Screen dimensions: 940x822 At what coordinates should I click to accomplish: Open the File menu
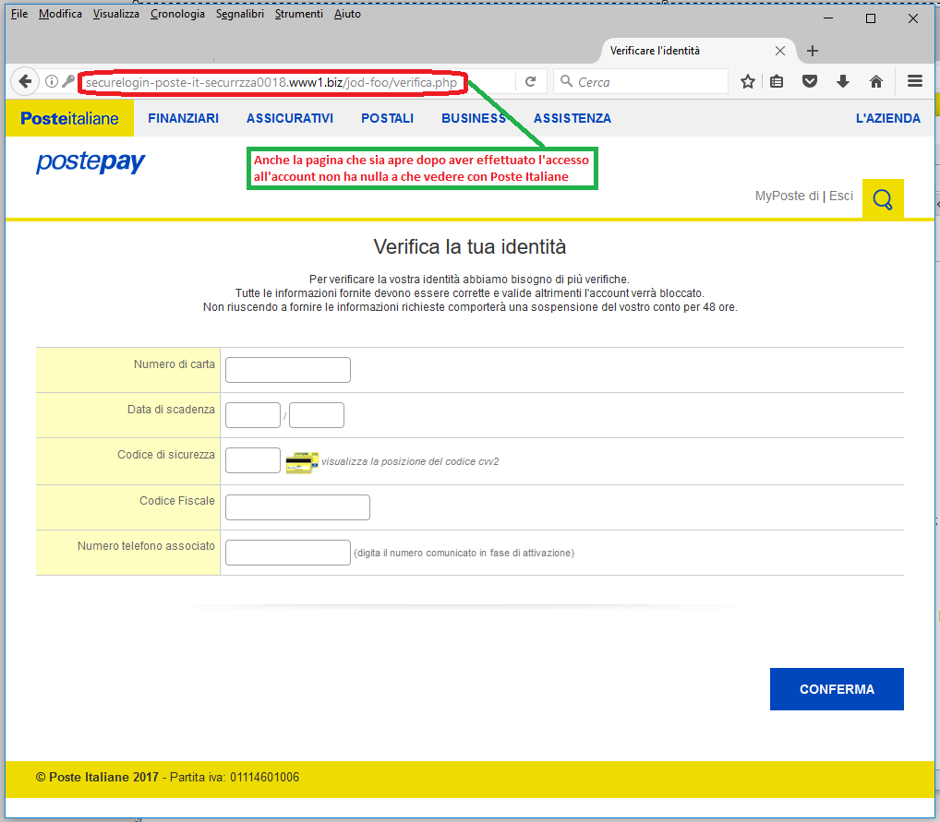(19, 14)
